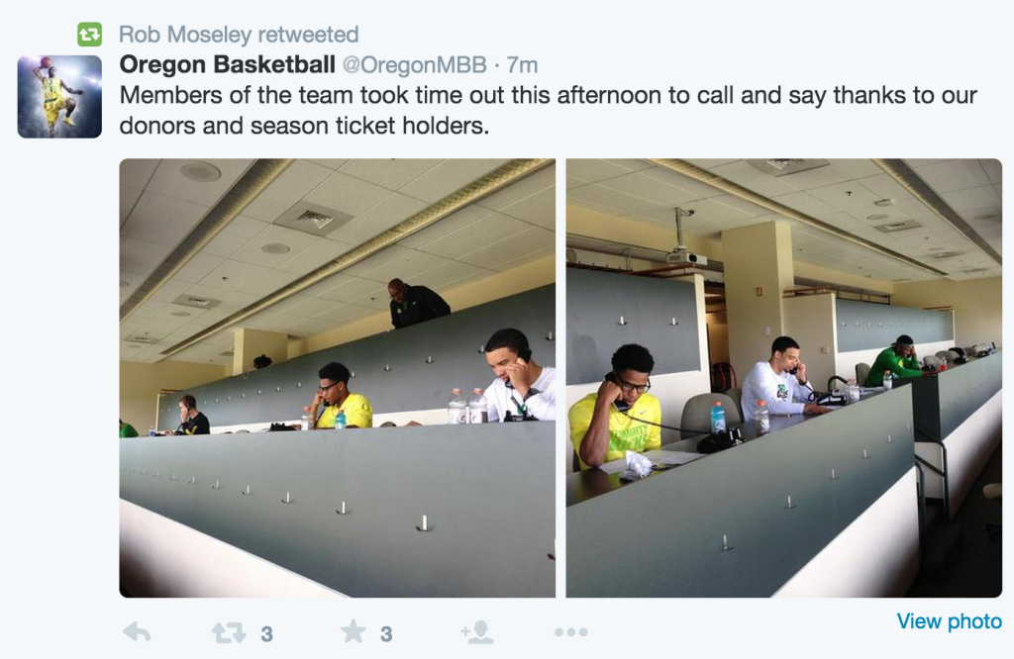Retweet this Oregon Basketball tweet
This screenshot has height=659, width=1014.
pyautogui.click(x=229, y=632)
